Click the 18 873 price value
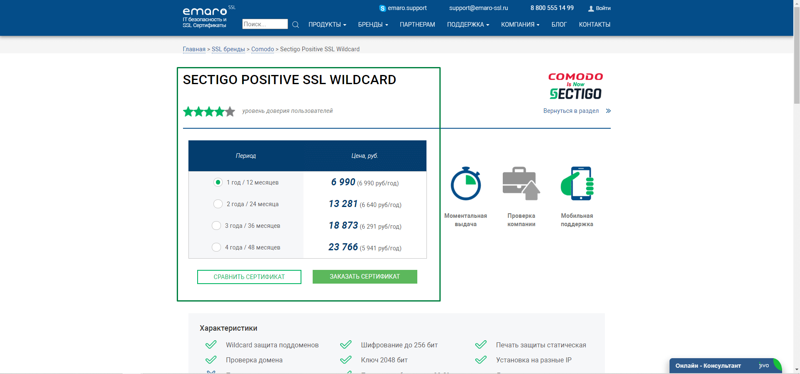 343,225
